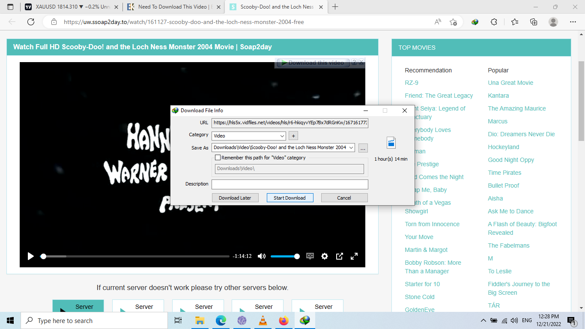Add a new category with plus button
This screenshot has height=329, width=585.
coord(293,136)
